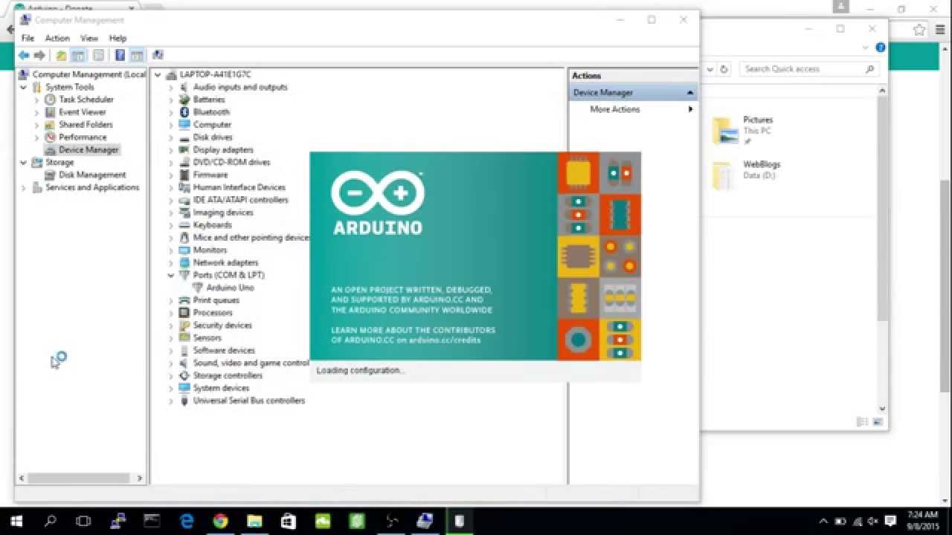Collapse the System Tools tree node
This screenshot has width=952, height=535.
coord(24,87)
